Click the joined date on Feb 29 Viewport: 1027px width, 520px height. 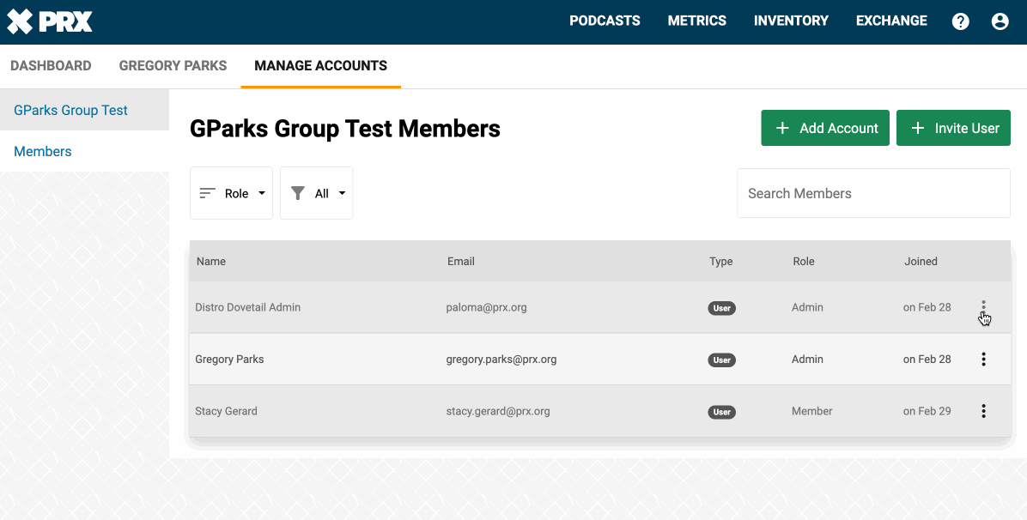[x=927, y=411]
